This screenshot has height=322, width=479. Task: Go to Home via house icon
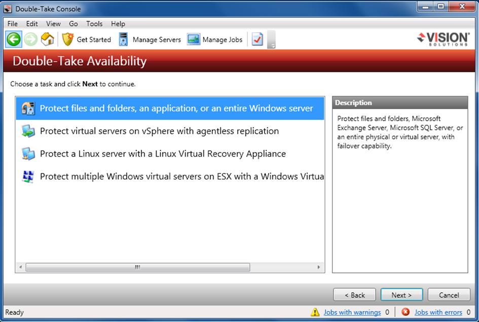[47, 39]
